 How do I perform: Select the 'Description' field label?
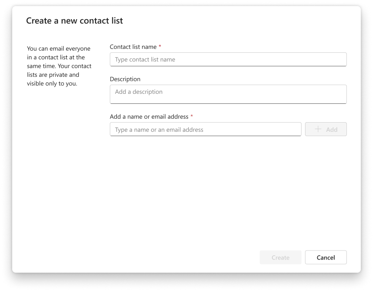(125, 79)
